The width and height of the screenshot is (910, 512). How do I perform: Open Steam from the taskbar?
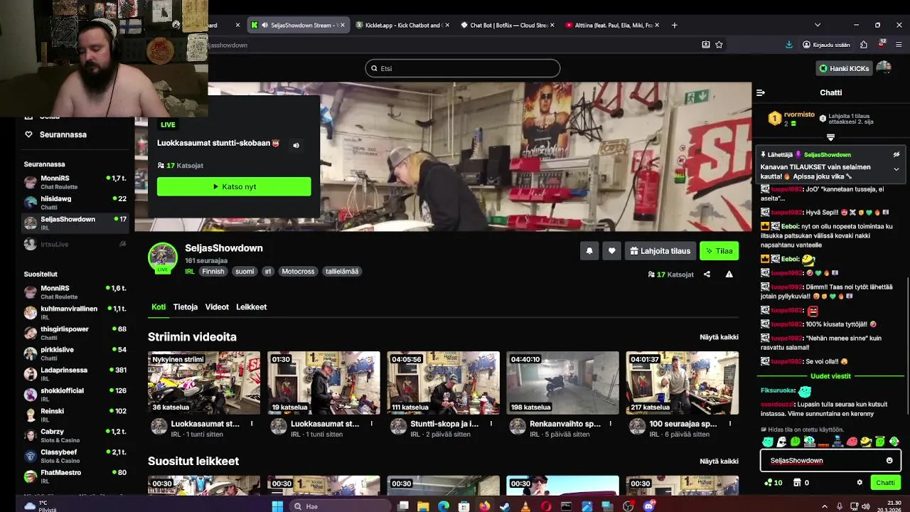[505, 506]
